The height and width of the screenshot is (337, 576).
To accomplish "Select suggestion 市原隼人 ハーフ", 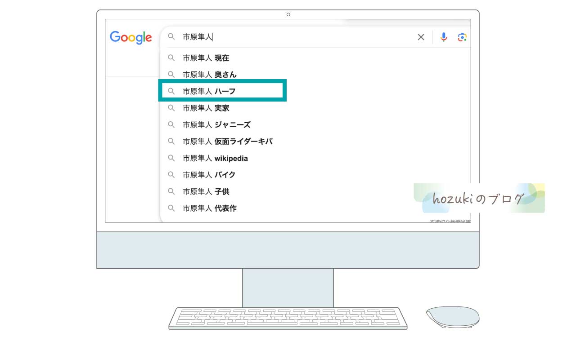I will coord(209,91).
